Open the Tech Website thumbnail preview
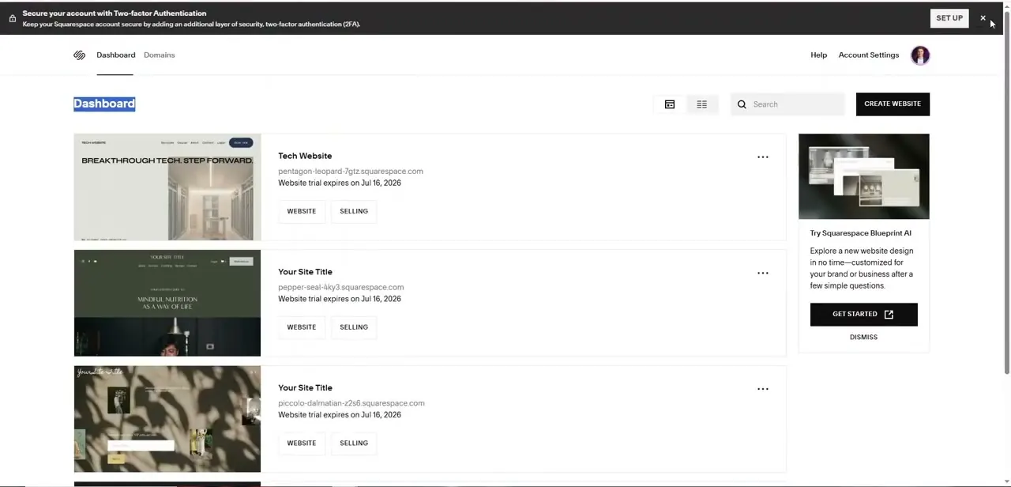1011x487 pixels. pyautogui.click(x=167, y=187)
